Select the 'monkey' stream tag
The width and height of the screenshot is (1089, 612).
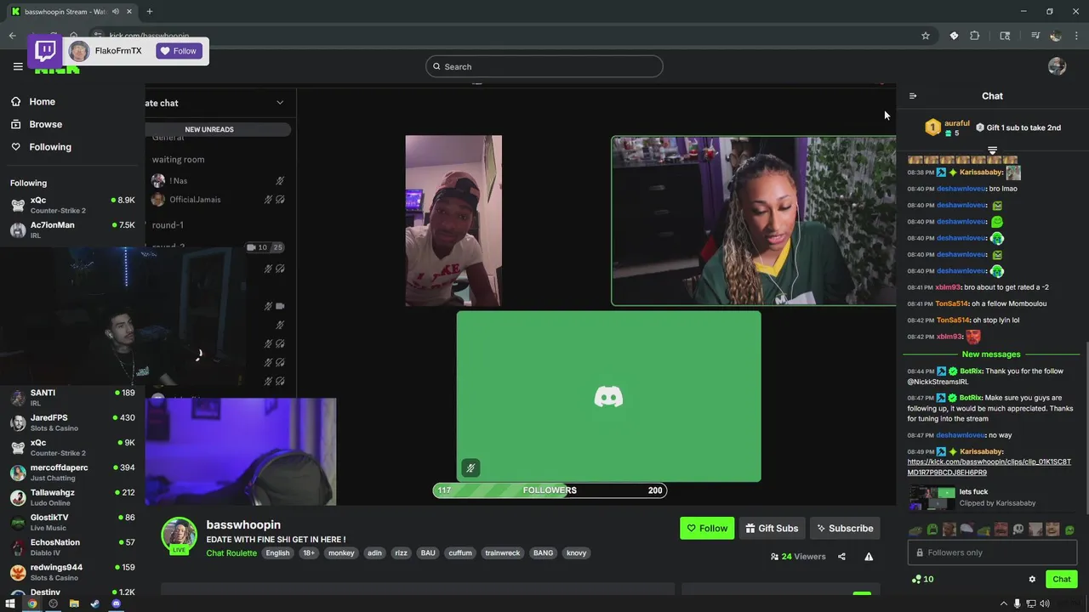[341, 552]
